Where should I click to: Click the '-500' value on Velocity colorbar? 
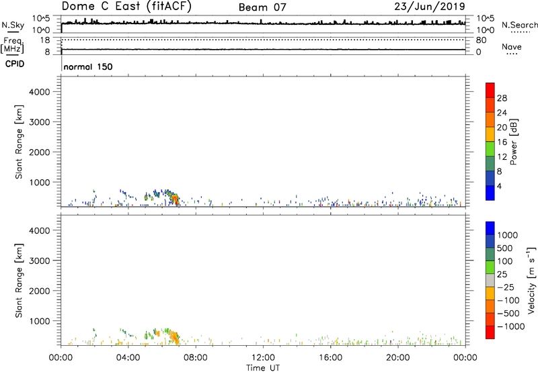coord(508,314)
